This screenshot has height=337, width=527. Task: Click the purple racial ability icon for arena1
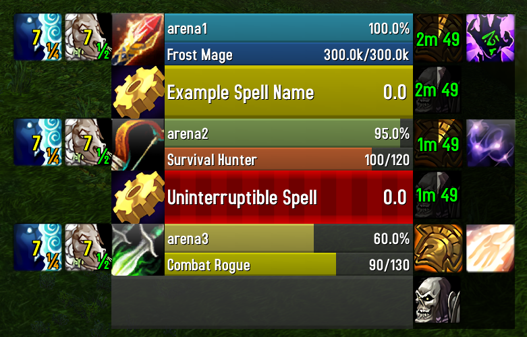click(491, 38)
